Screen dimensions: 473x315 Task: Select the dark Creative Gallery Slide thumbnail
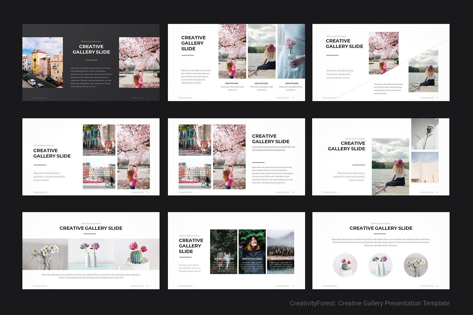90,62
